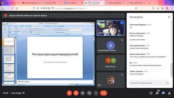Select third slide thumbnail in PowerPoint panel
174x98 pixels.
point(9,59)
